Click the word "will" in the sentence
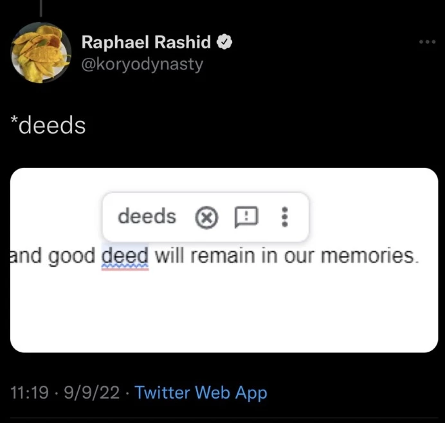445x423 pixels. click(x=170, y=255)
